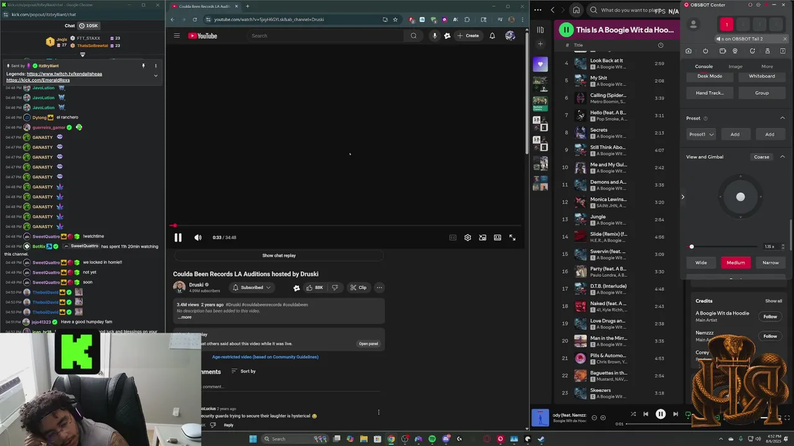This screenshot has height=446, width=794.
Task: Select Wide field of view
Action: click(701, 263)
